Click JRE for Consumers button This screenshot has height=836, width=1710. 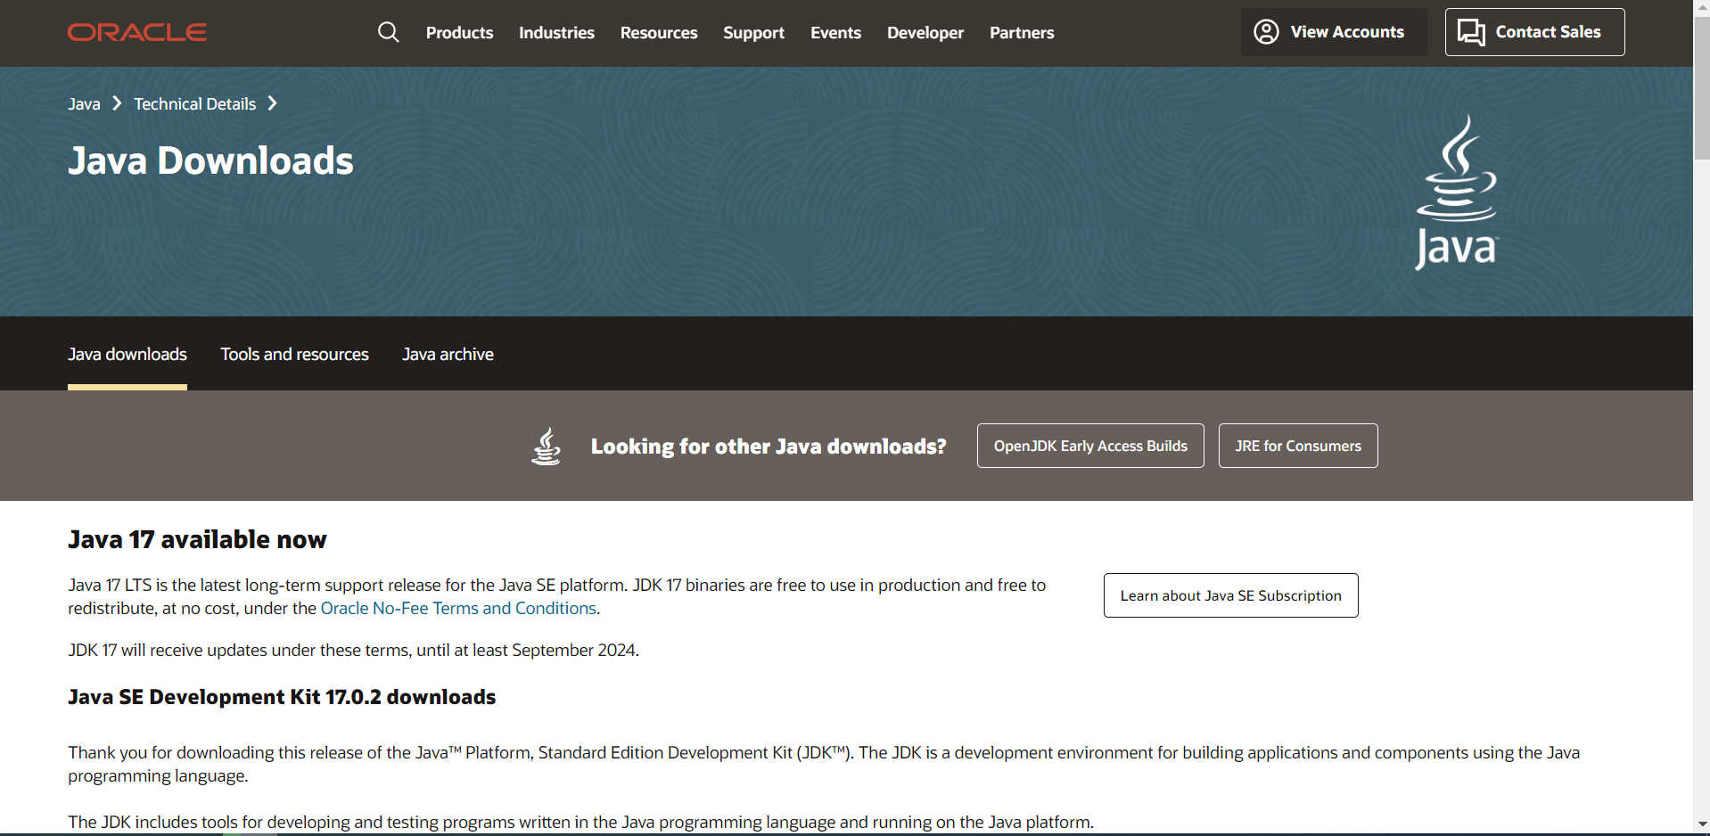1298,446
